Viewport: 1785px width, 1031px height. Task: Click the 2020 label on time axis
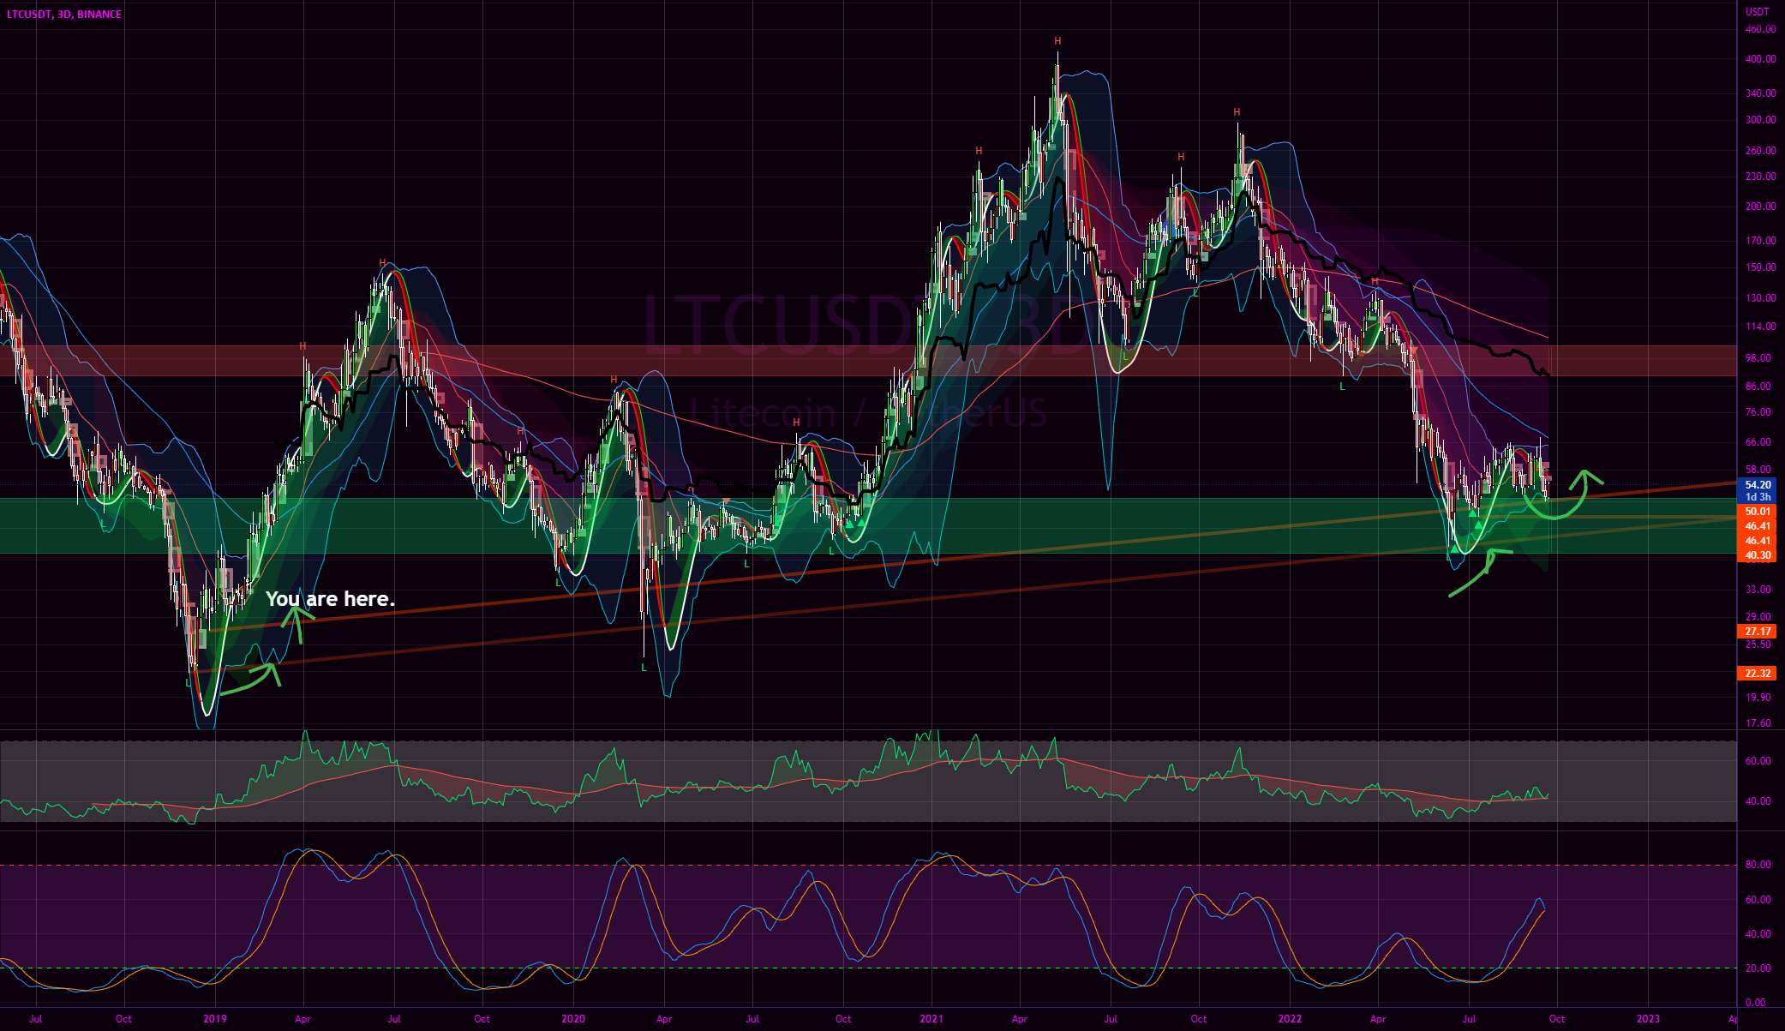[x=573, y=1019]
